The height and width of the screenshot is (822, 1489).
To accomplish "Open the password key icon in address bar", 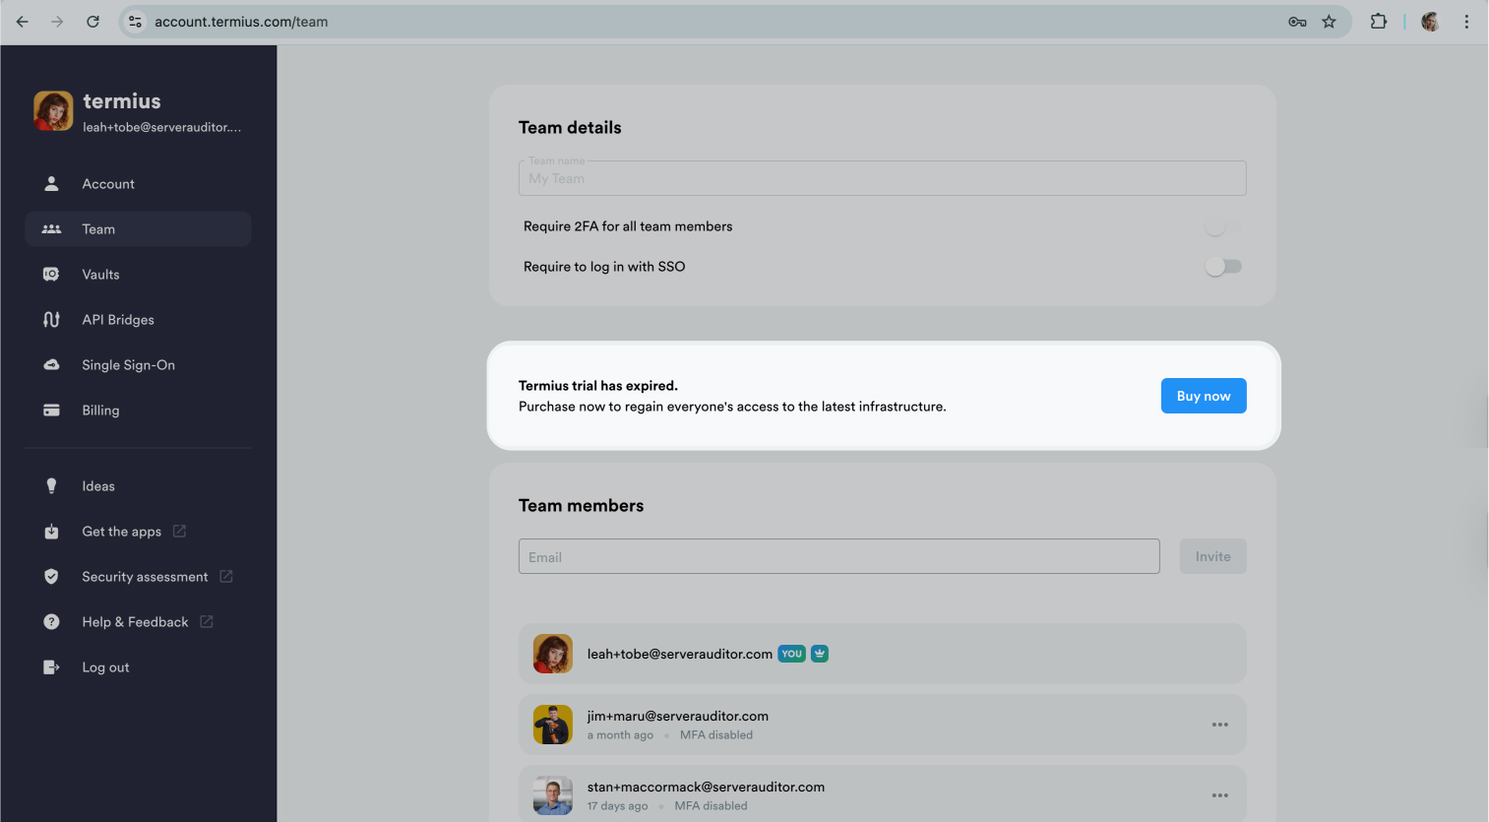I will point(1297,22).
